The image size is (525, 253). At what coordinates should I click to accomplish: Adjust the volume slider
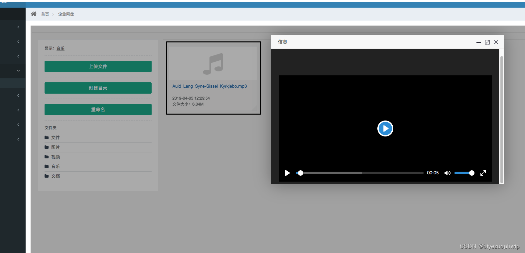coord(464,173)
